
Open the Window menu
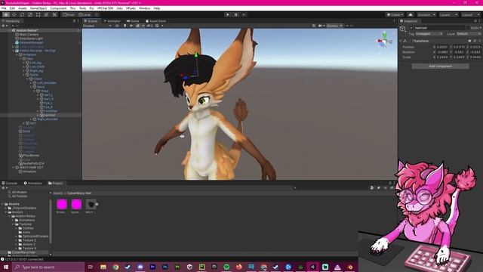pyautogui.click(x=144, y=8)
